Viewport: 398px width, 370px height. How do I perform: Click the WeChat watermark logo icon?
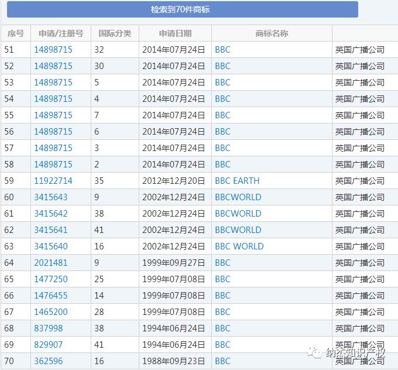click(x=317, y=352)
